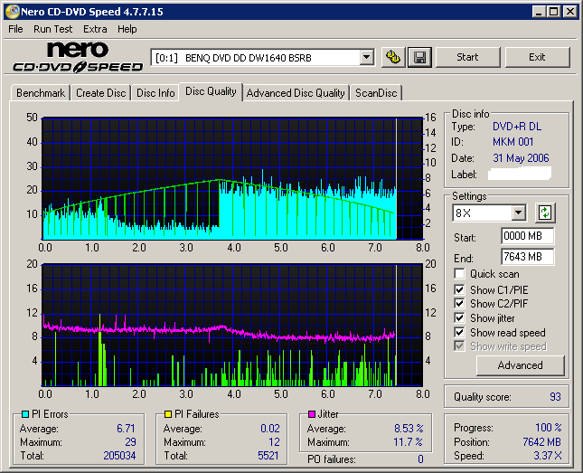Switch to the Benchmark tab

click(x=41, y=93)
